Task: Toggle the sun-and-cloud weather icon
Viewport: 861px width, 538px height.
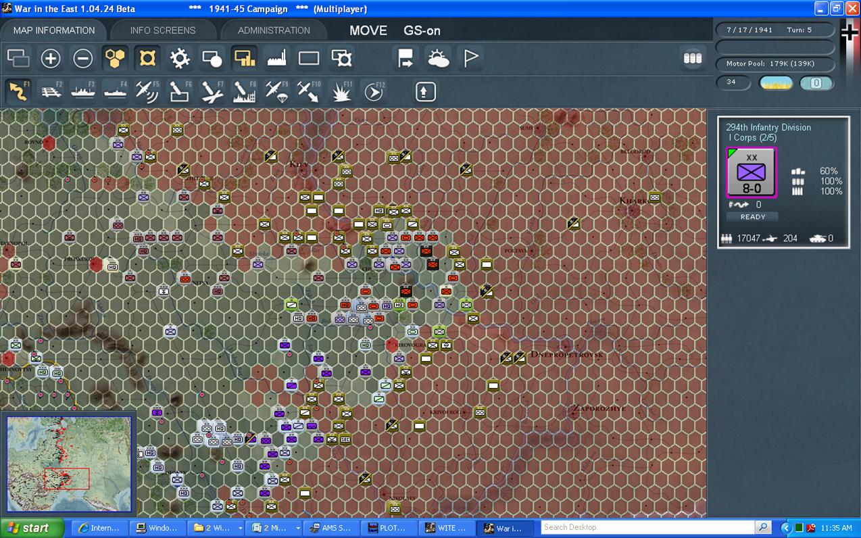Action: 438,59
